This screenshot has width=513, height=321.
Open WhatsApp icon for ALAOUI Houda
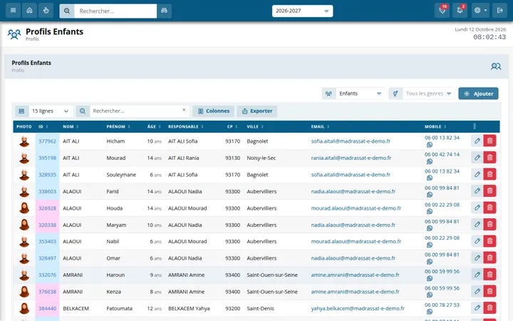coord(430,212)
